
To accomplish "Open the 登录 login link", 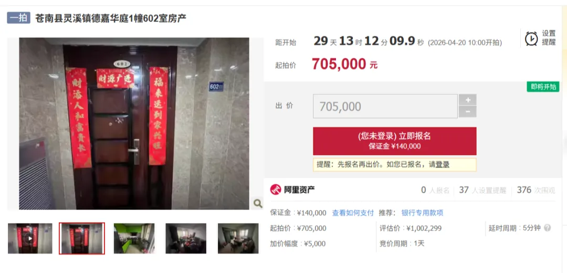I will tap(442, 164).
